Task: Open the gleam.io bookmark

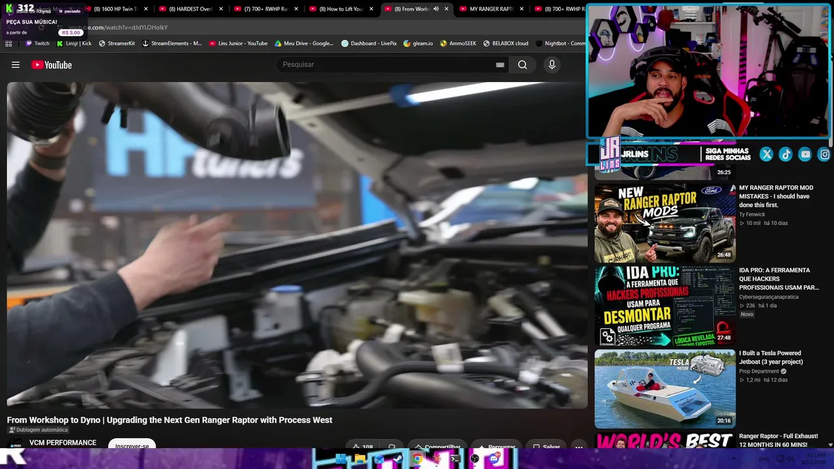Action: pos(418,44)
